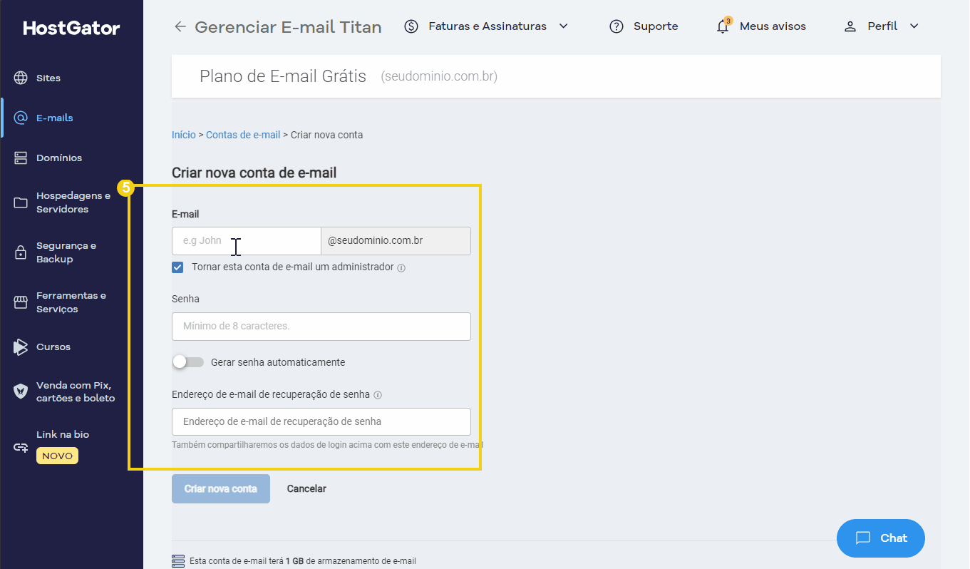970x569 pixels.
Task: Click the Suporte label in the header
Action: pyautogui.click(x=656, y=26)
